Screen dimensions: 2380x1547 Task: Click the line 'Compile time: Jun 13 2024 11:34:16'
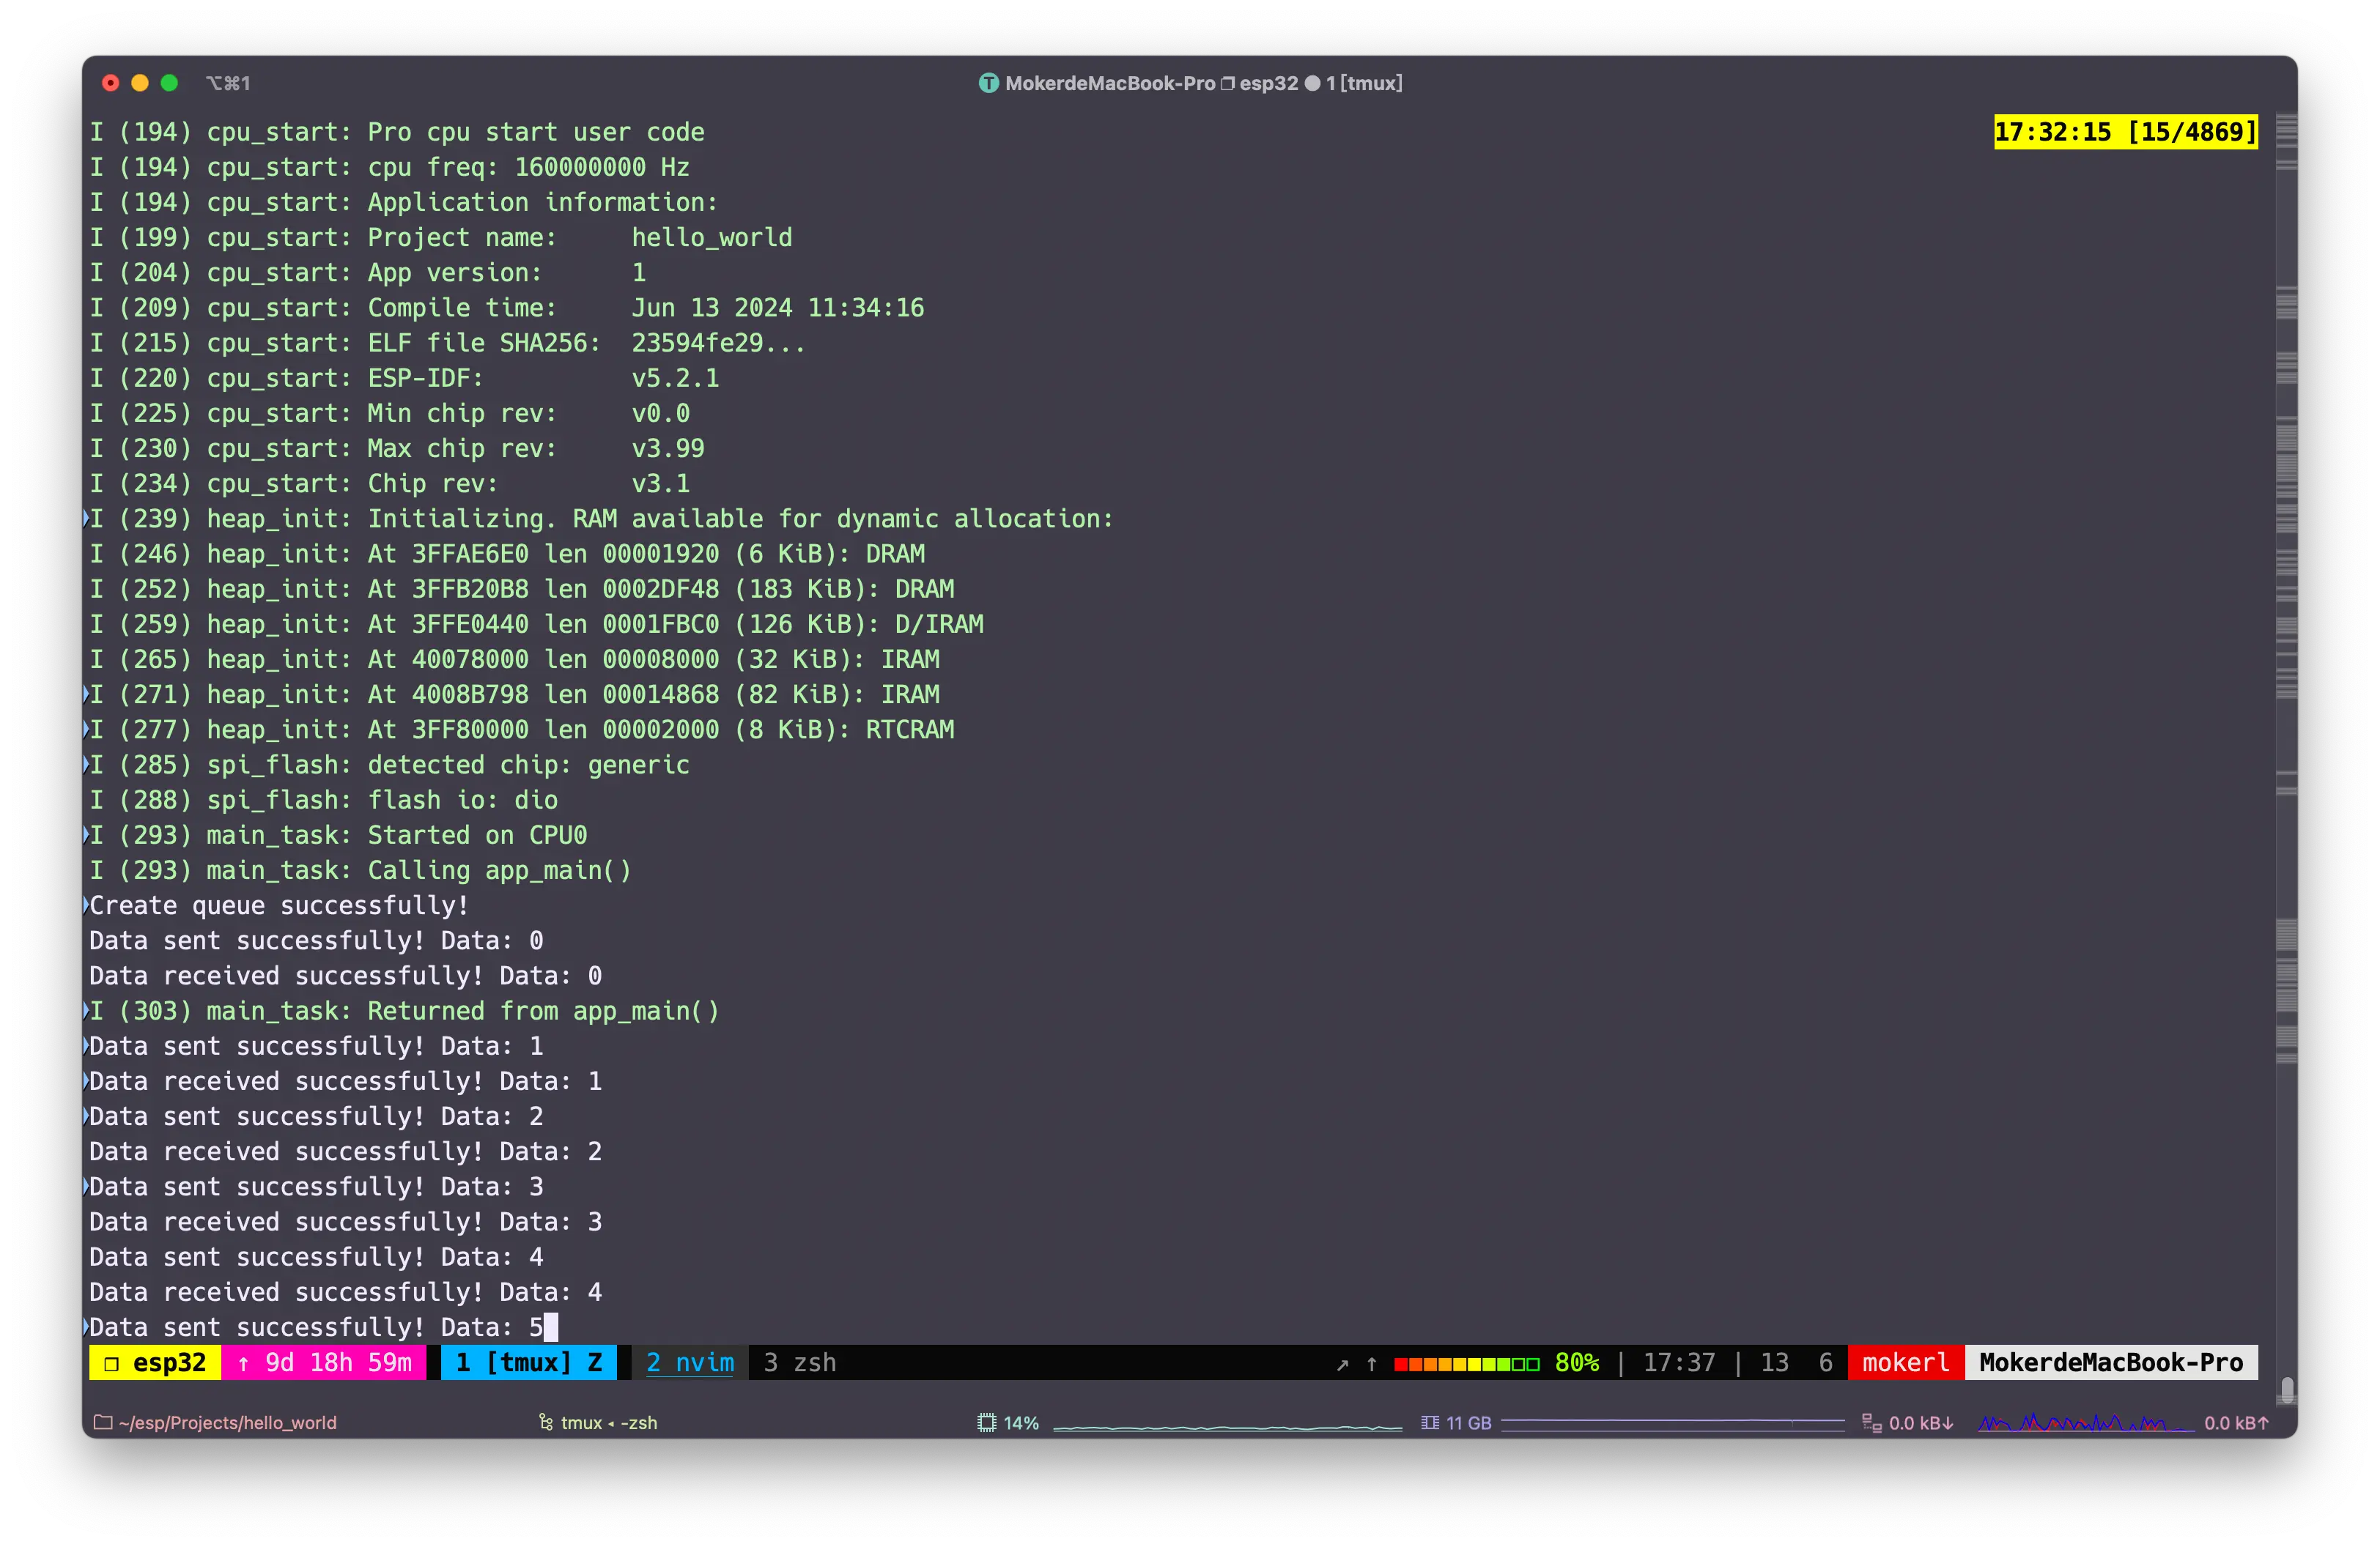click(x=507, y=307)
